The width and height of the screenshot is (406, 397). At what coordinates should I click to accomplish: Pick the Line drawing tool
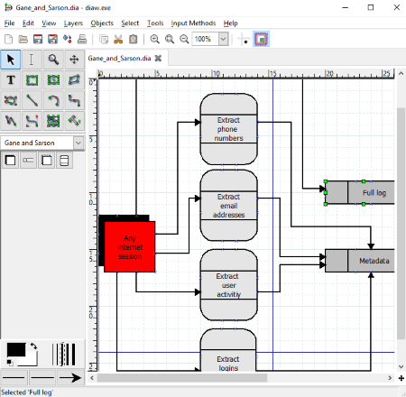click(32, 101)
